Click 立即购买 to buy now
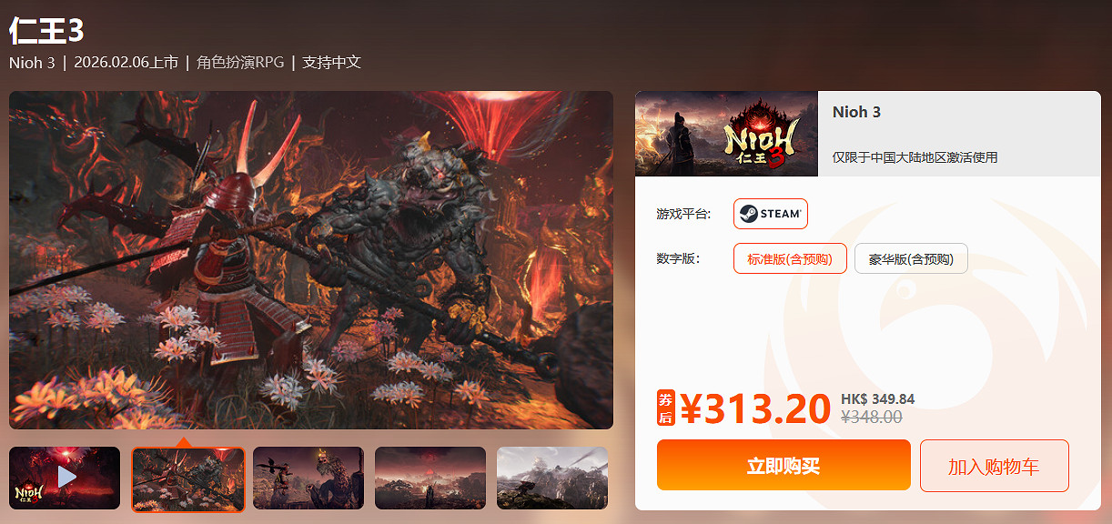Viewport: 1112px width, 524px height. [x=783, y=466]
